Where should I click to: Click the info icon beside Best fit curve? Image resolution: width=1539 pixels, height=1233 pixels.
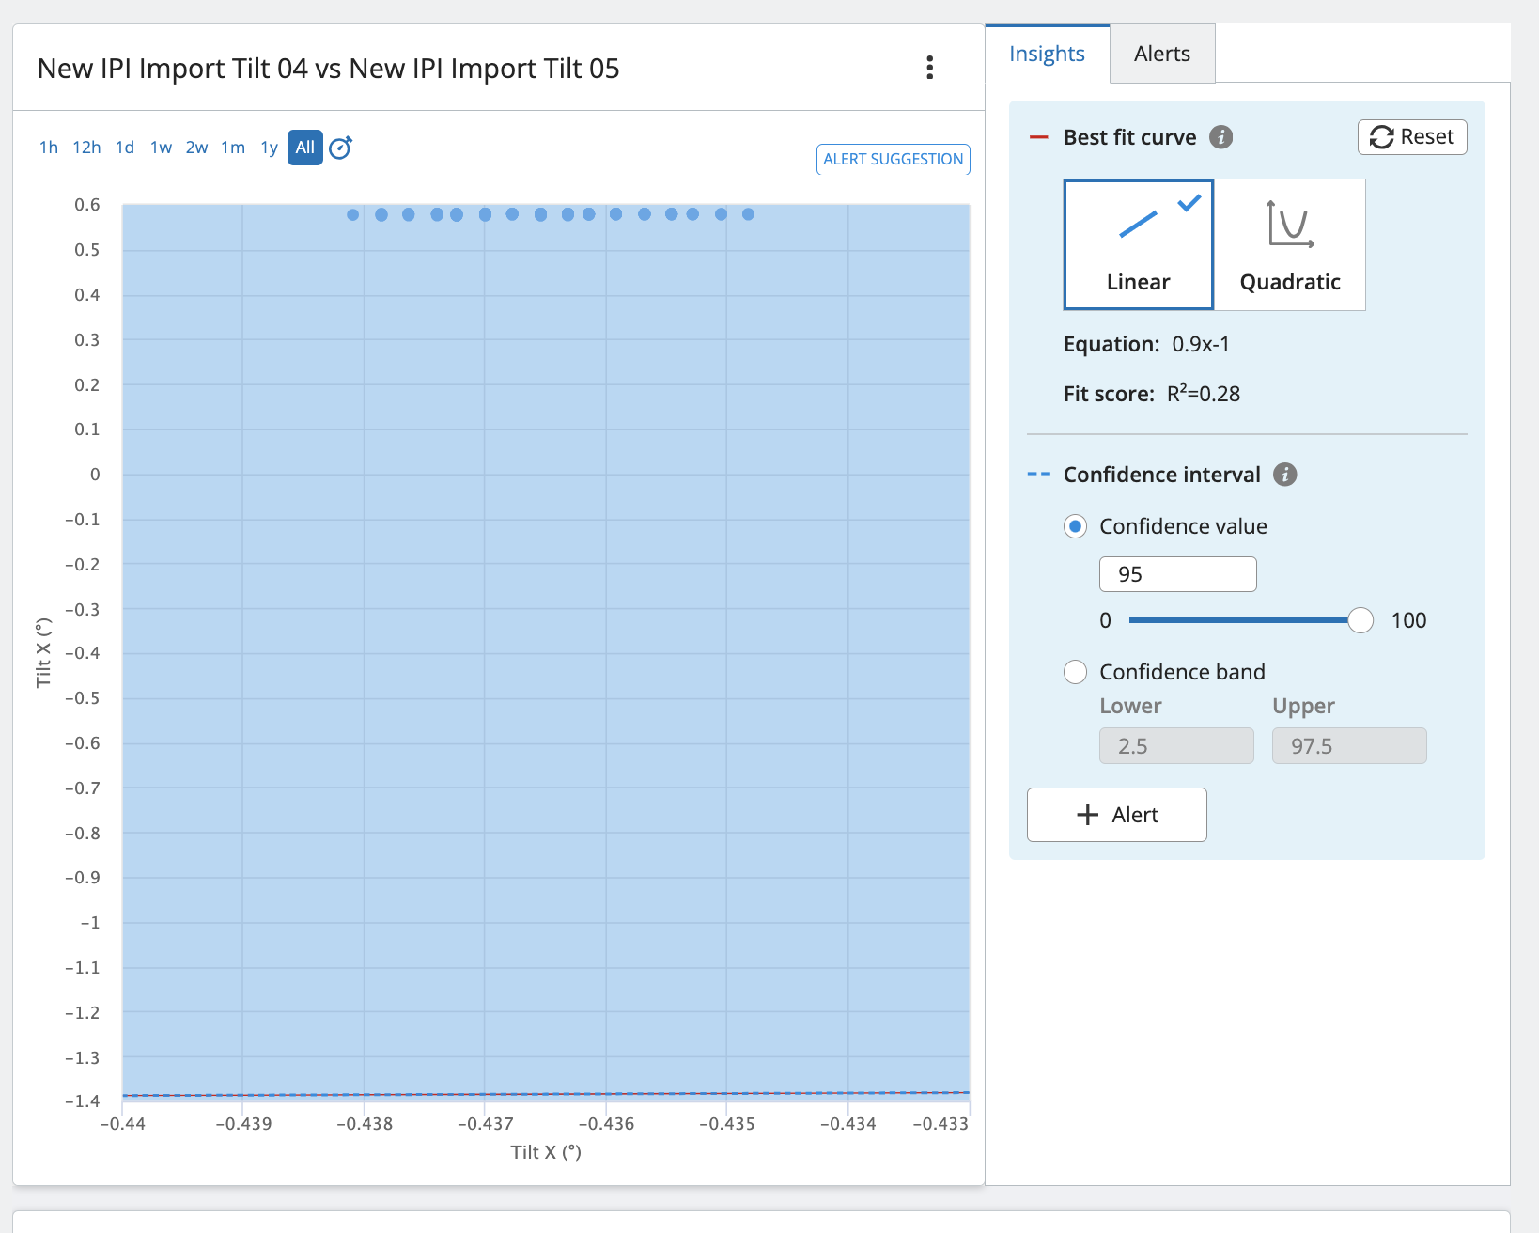(1220, 137)
